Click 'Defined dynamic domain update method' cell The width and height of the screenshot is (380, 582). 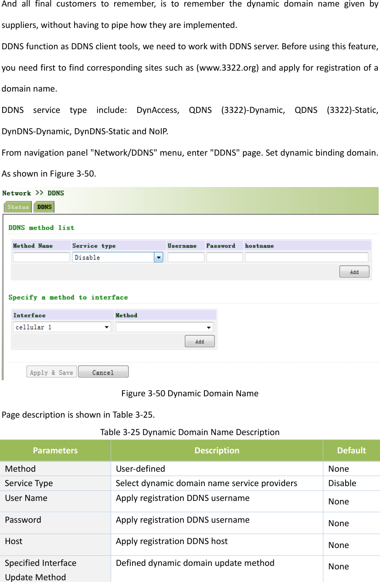pos(217,568)
